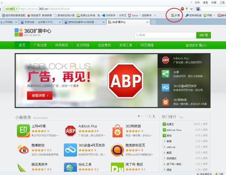Open 我的扩展(8) with the gear icon

pyautogui.click(x=196, y=46)
